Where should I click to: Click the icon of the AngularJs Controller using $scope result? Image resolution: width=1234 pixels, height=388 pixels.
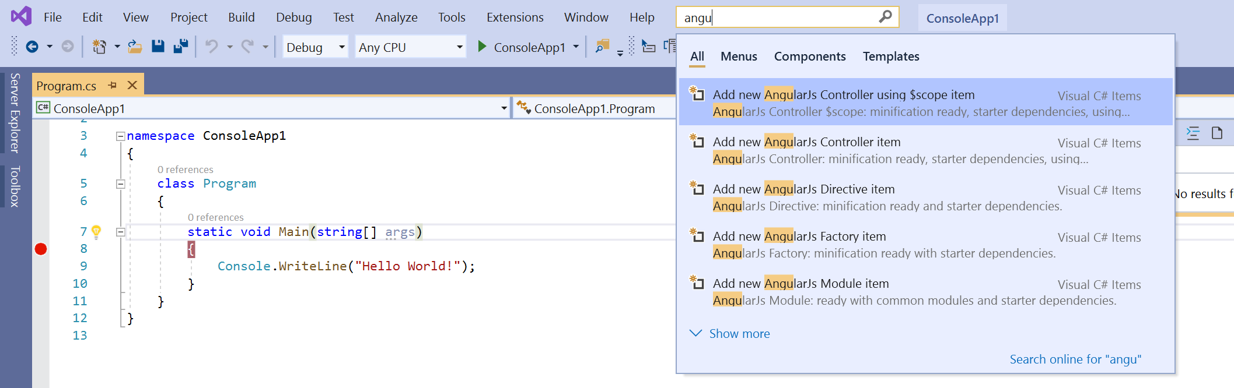pyautogui.click(x=697, y=94)
